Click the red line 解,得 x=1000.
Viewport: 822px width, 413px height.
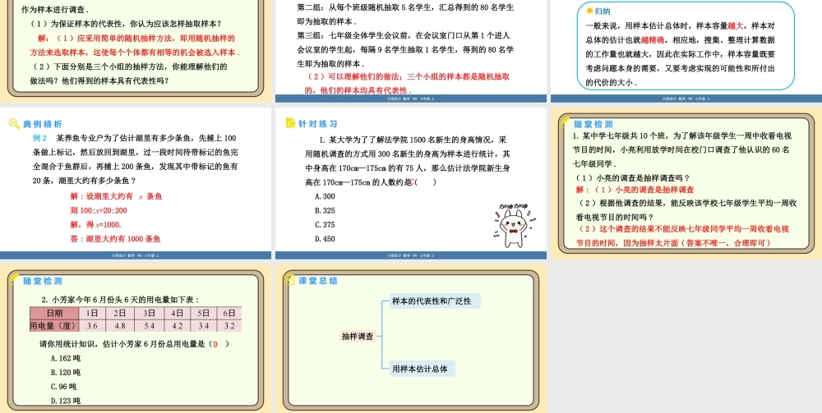coord(95,224)
